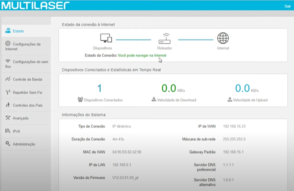Click the connected devices count number
The width and height of the screenshot is (294, 191).
pyautogui.click(x=99, y=88)
